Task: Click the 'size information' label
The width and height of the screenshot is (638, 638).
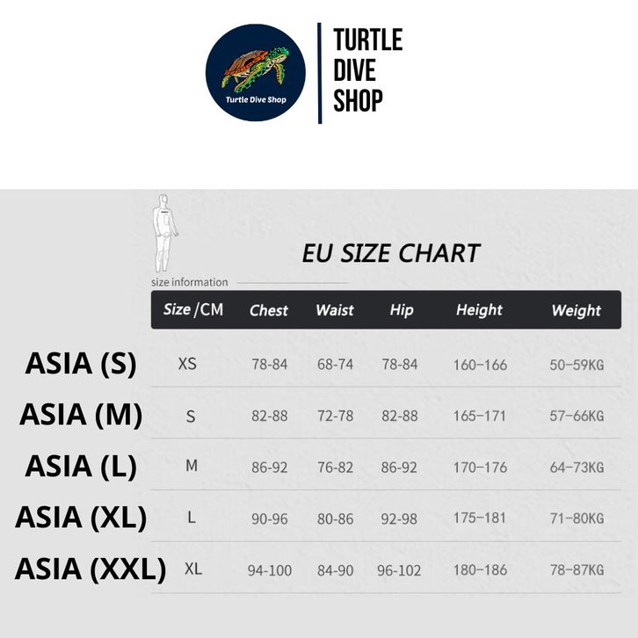Action: click(190, 282)
